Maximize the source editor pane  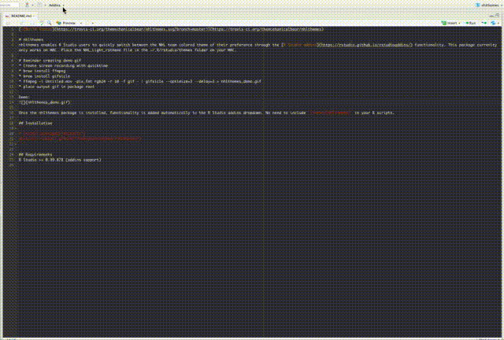tap(498, 16)
